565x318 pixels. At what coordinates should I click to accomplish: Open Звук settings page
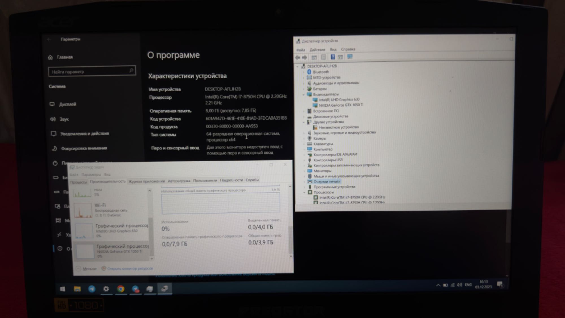click(x=60, y=119)
